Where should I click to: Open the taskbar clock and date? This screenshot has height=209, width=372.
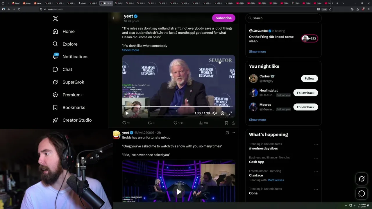coord(362,206)
